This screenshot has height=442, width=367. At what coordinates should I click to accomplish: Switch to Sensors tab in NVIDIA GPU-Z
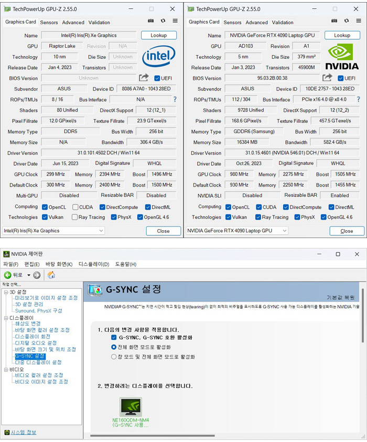tap(232, 22)
